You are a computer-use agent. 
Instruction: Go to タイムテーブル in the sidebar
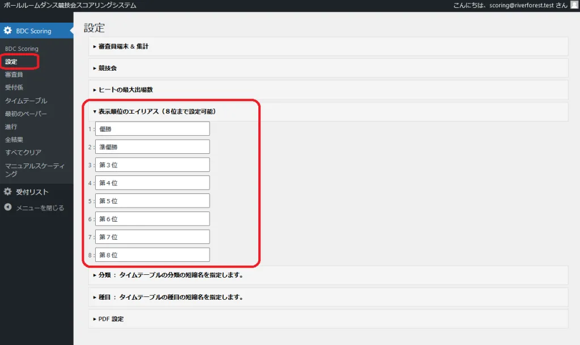pos(26,101)
